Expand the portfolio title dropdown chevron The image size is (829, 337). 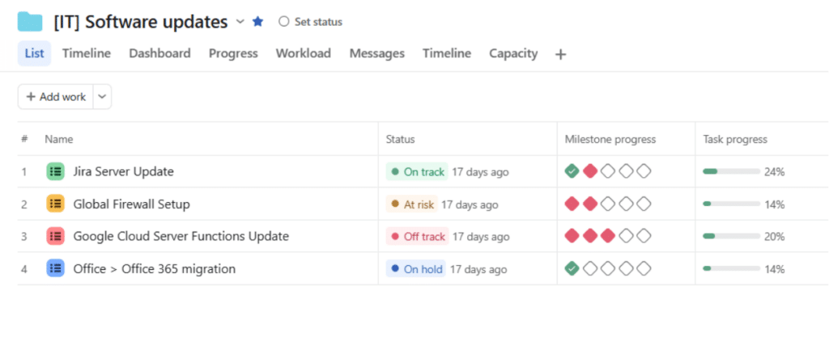click(x=240, y=22)
